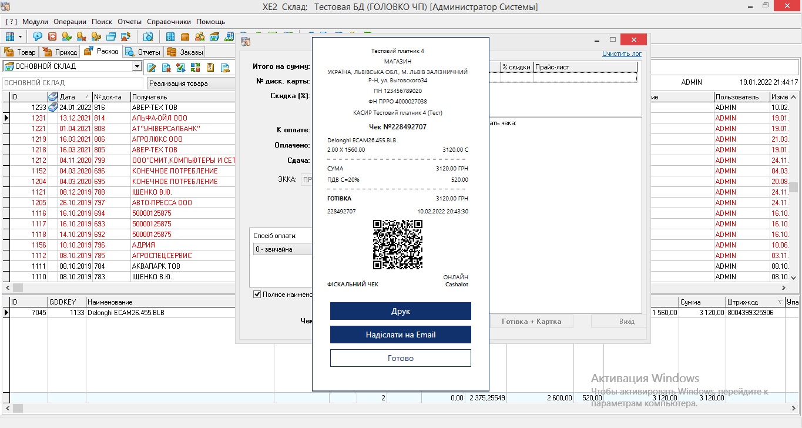Click the edit document pencil icon
This screenshot has width=802, height=428.
[x=152, y=68]
